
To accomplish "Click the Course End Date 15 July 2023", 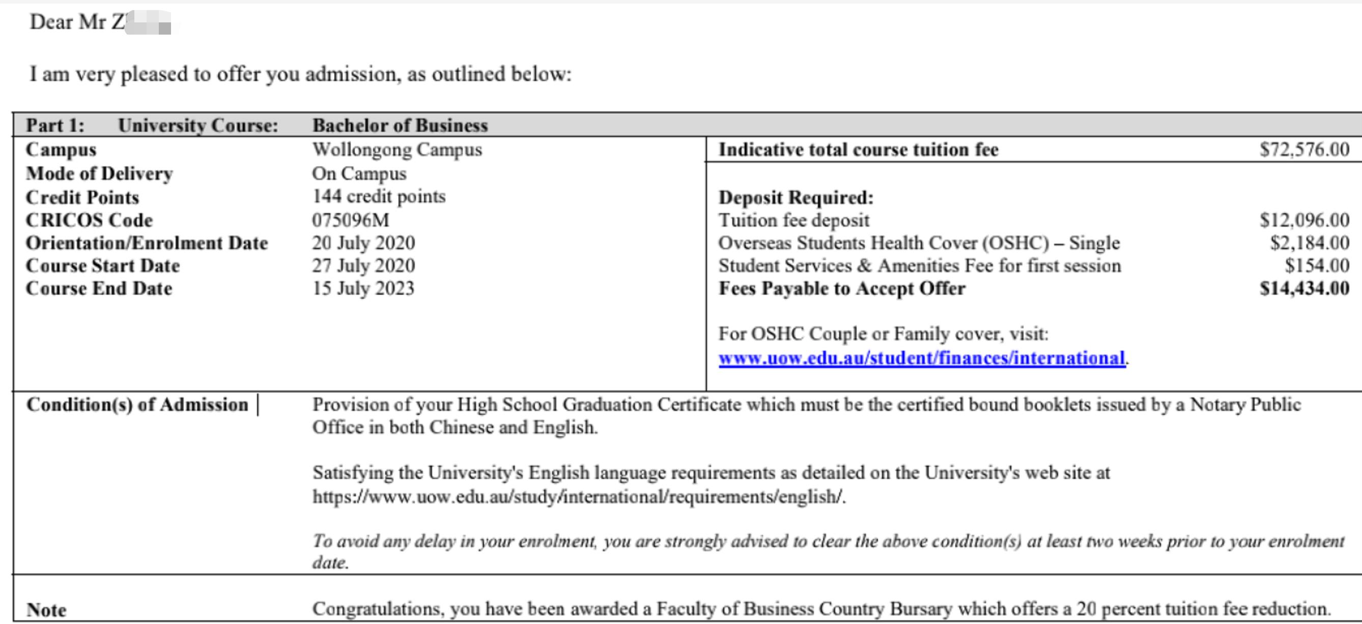I will (363, 289).
